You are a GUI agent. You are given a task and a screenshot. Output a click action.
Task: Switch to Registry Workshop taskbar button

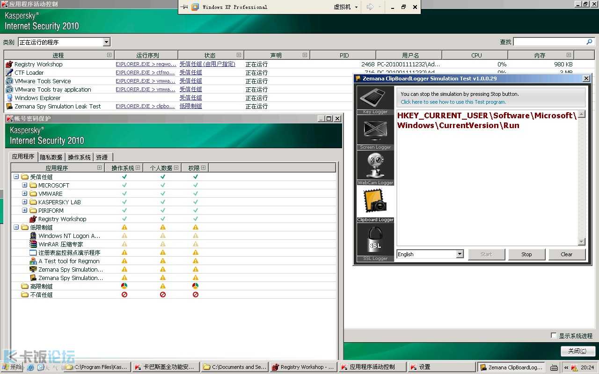pos(303,367)
